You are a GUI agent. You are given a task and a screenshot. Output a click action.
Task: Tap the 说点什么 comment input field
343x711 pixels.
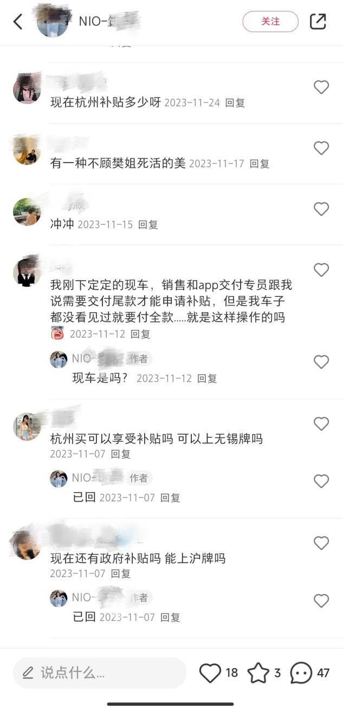coord(100,673)
